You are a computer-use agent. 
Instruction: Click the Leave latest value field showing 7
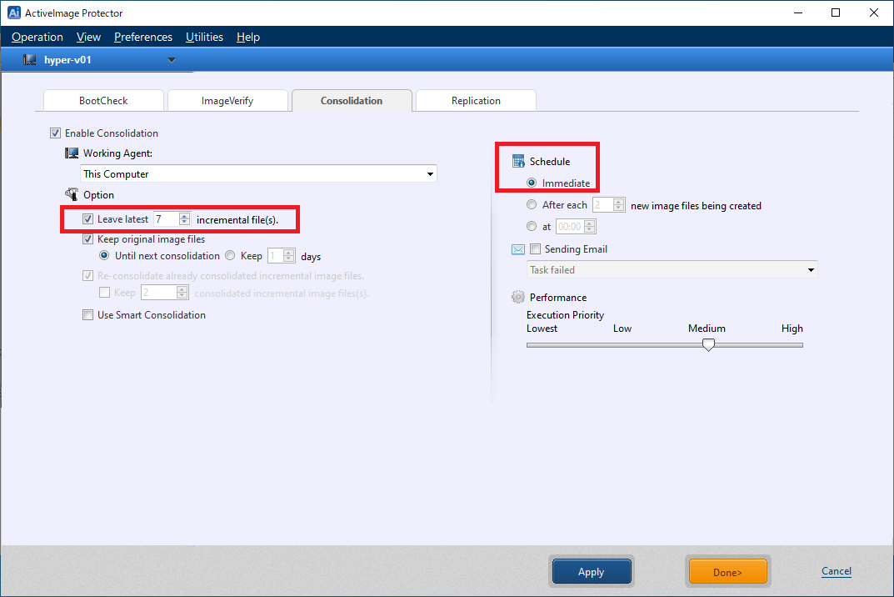pyautogui.click(x=167, y=219)
